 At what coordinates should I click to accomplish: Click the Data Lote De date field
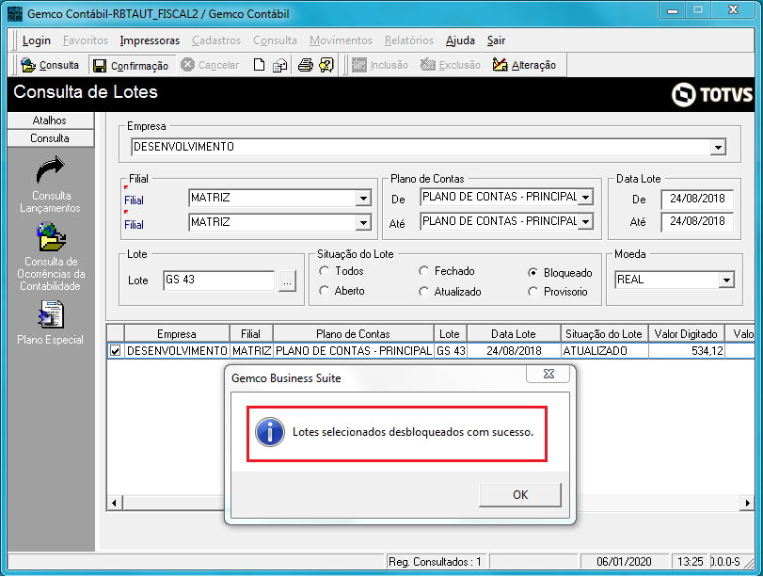point(697,199)
